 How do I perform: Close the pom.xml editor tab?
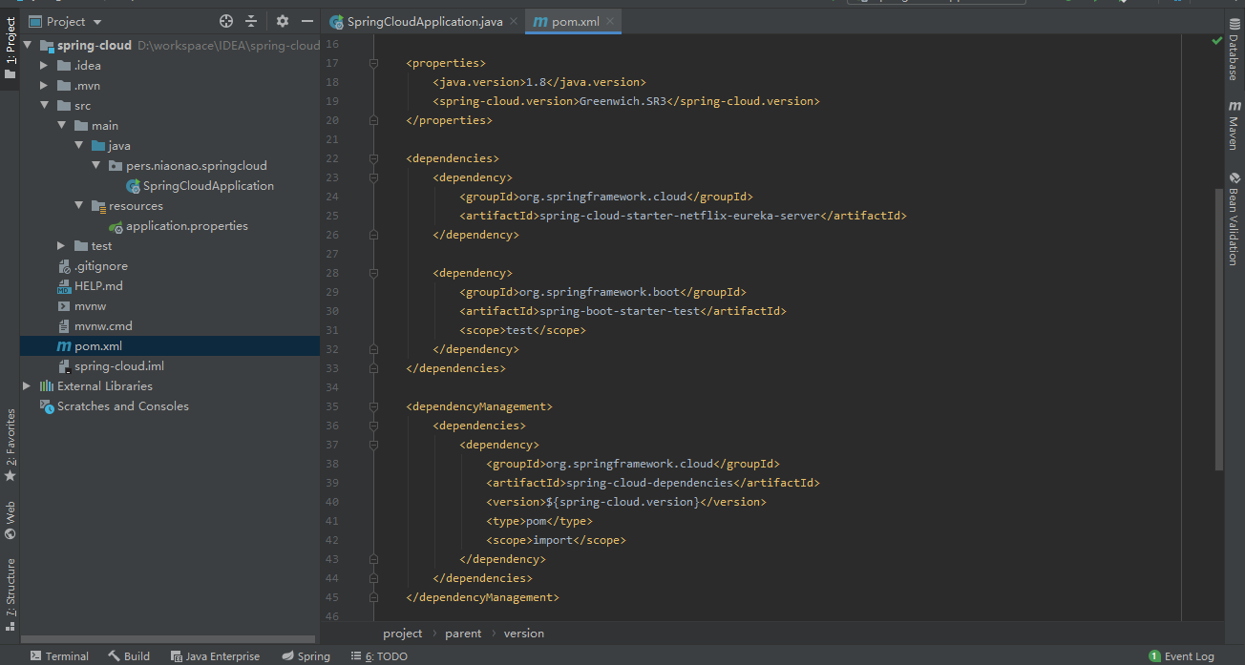(x=611, y=21)
